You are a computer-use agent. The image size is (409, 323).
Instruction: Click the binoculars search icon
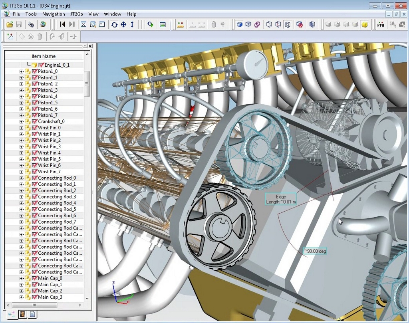(31, 24)
